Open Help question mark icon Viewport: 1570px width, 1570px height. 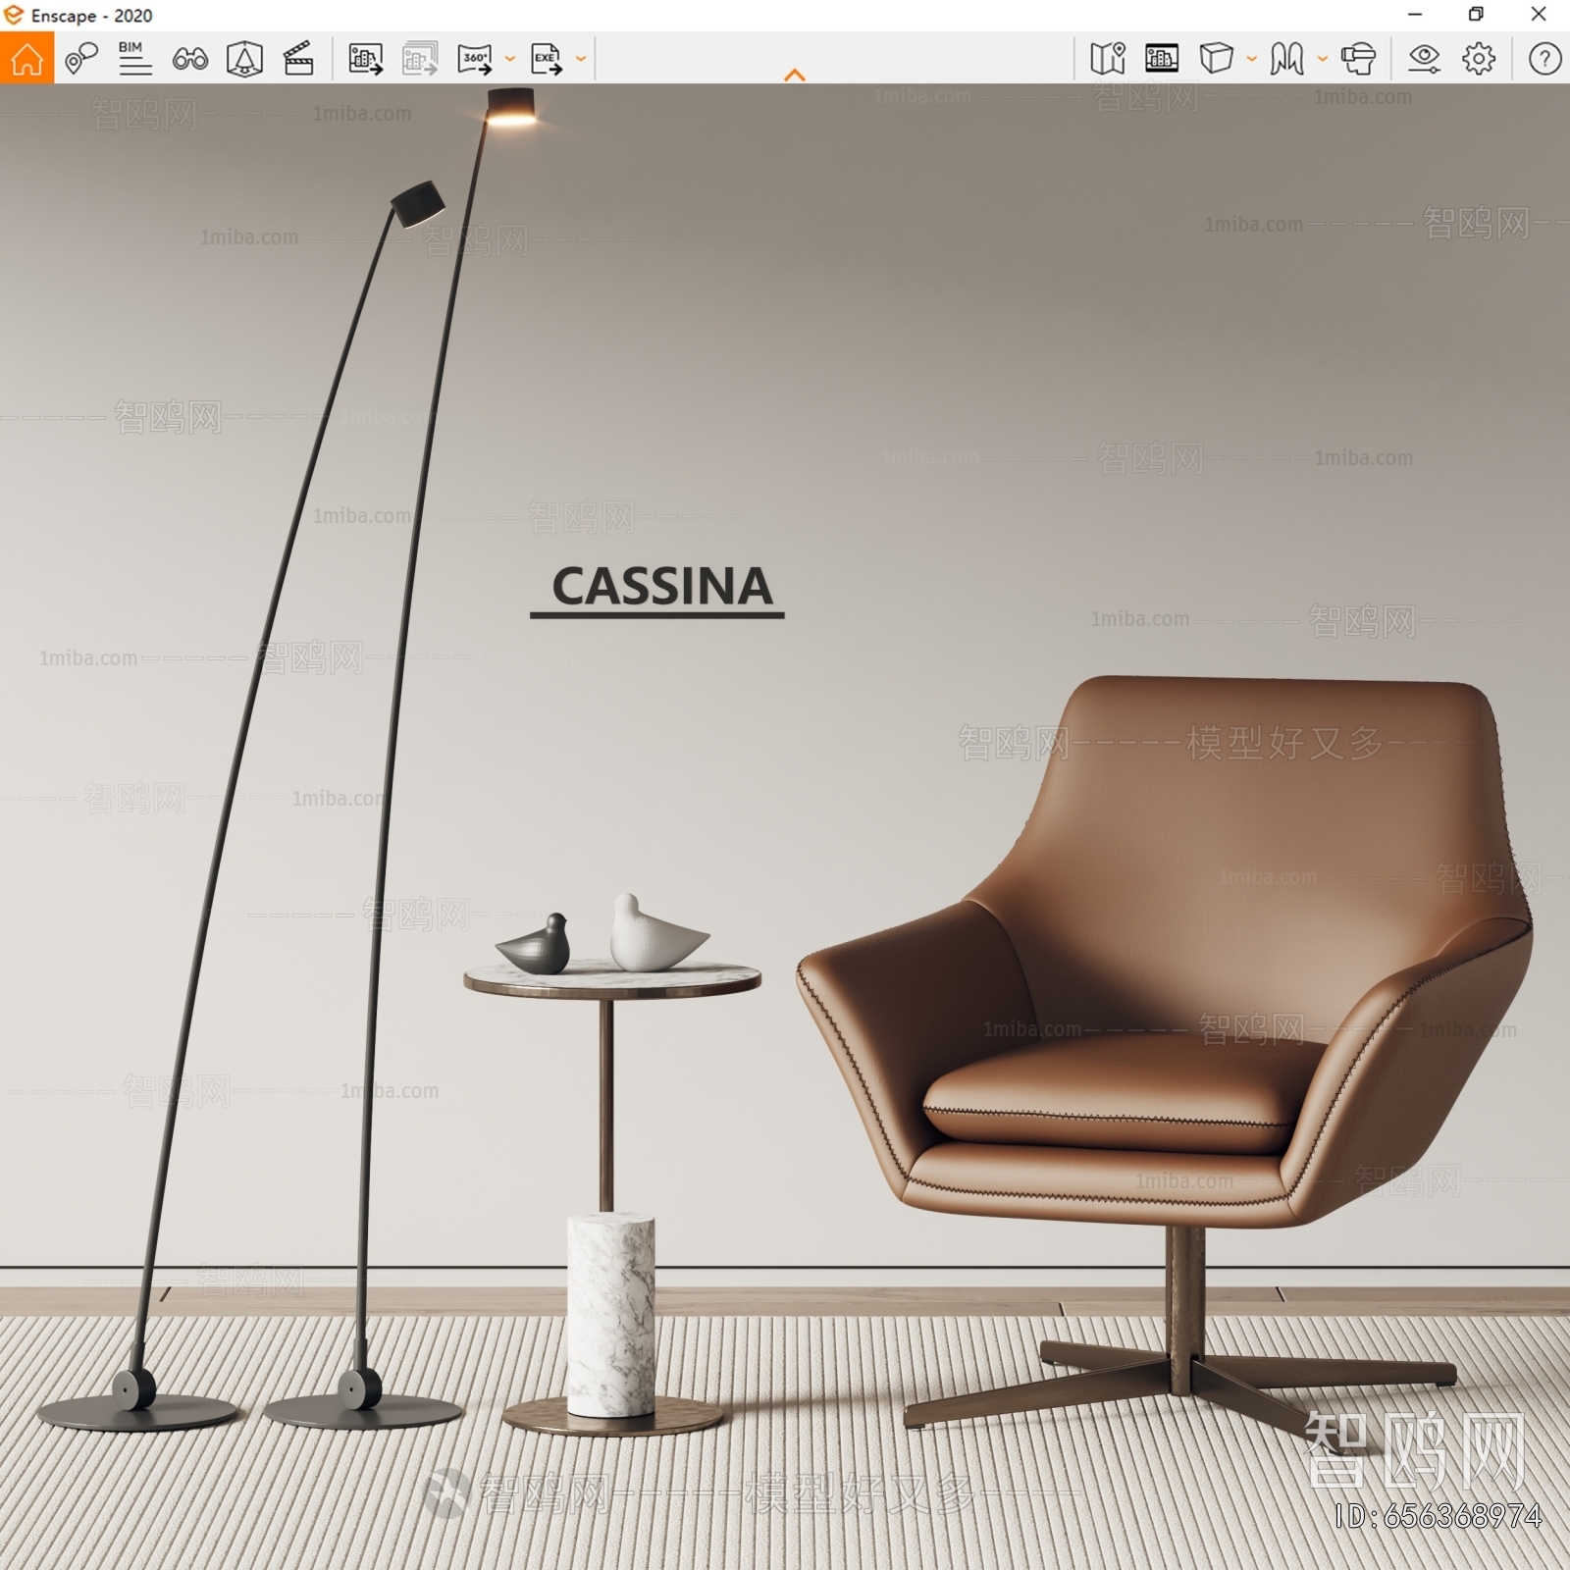pos(1544,59)
